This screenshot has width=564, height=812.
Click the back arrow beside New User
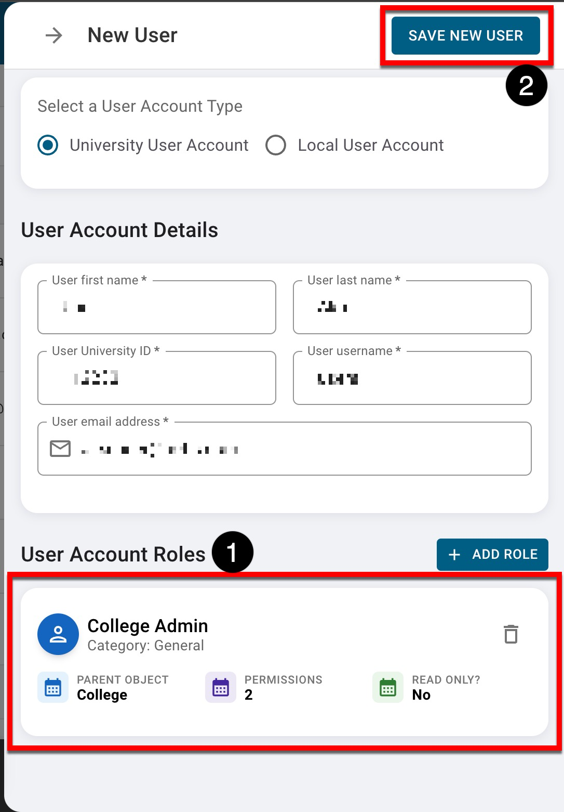pyautogui.click(x=54, y=35)
